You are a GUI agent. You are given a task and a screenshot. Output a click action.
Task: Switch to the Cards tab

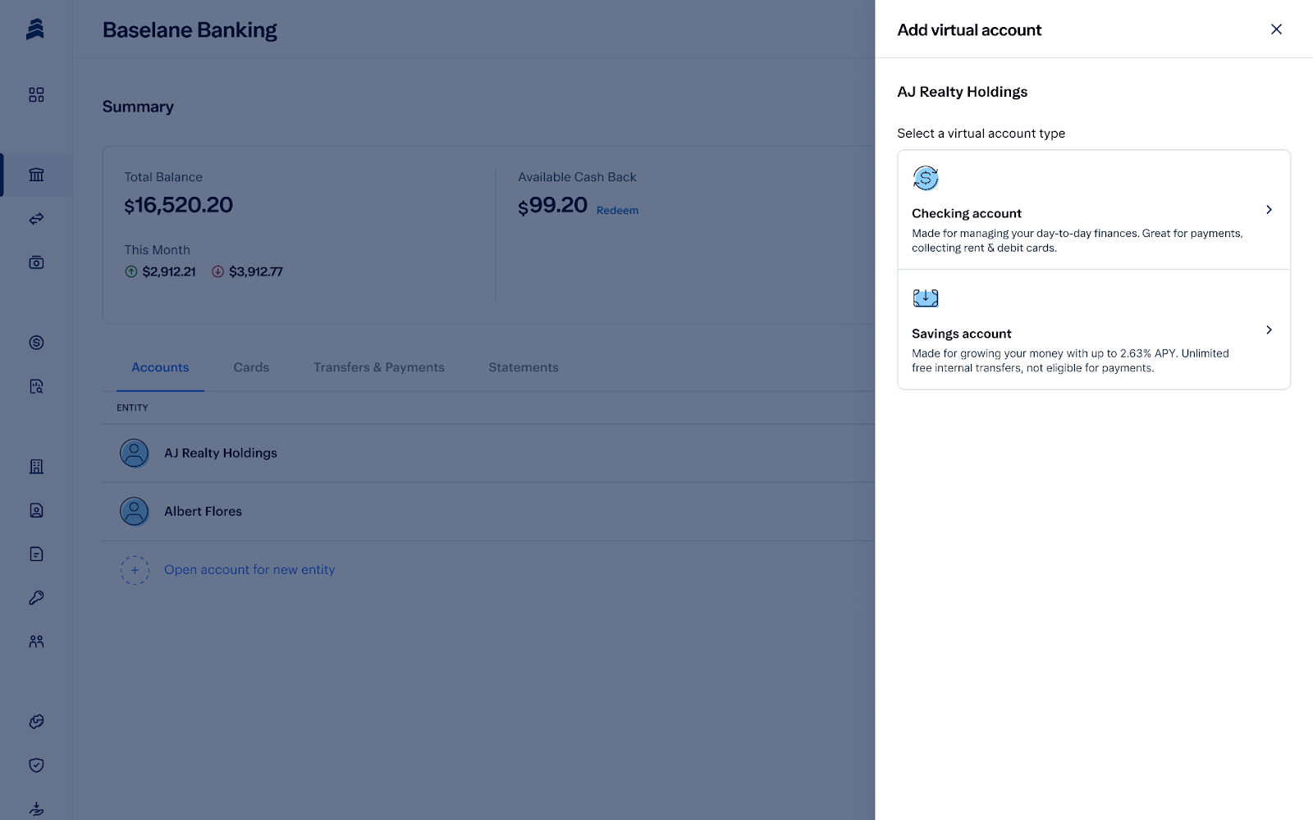point(251,367)
